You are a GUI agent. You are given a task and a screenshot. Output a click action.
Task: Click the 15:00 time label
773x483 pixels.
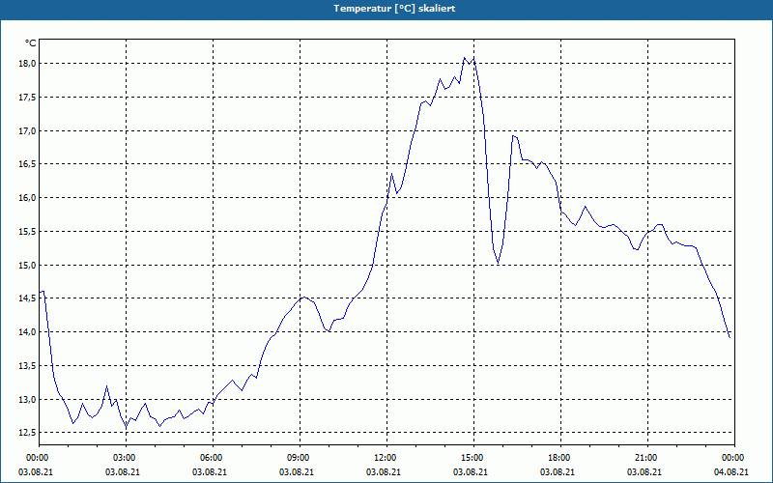[x=473, y=458]
